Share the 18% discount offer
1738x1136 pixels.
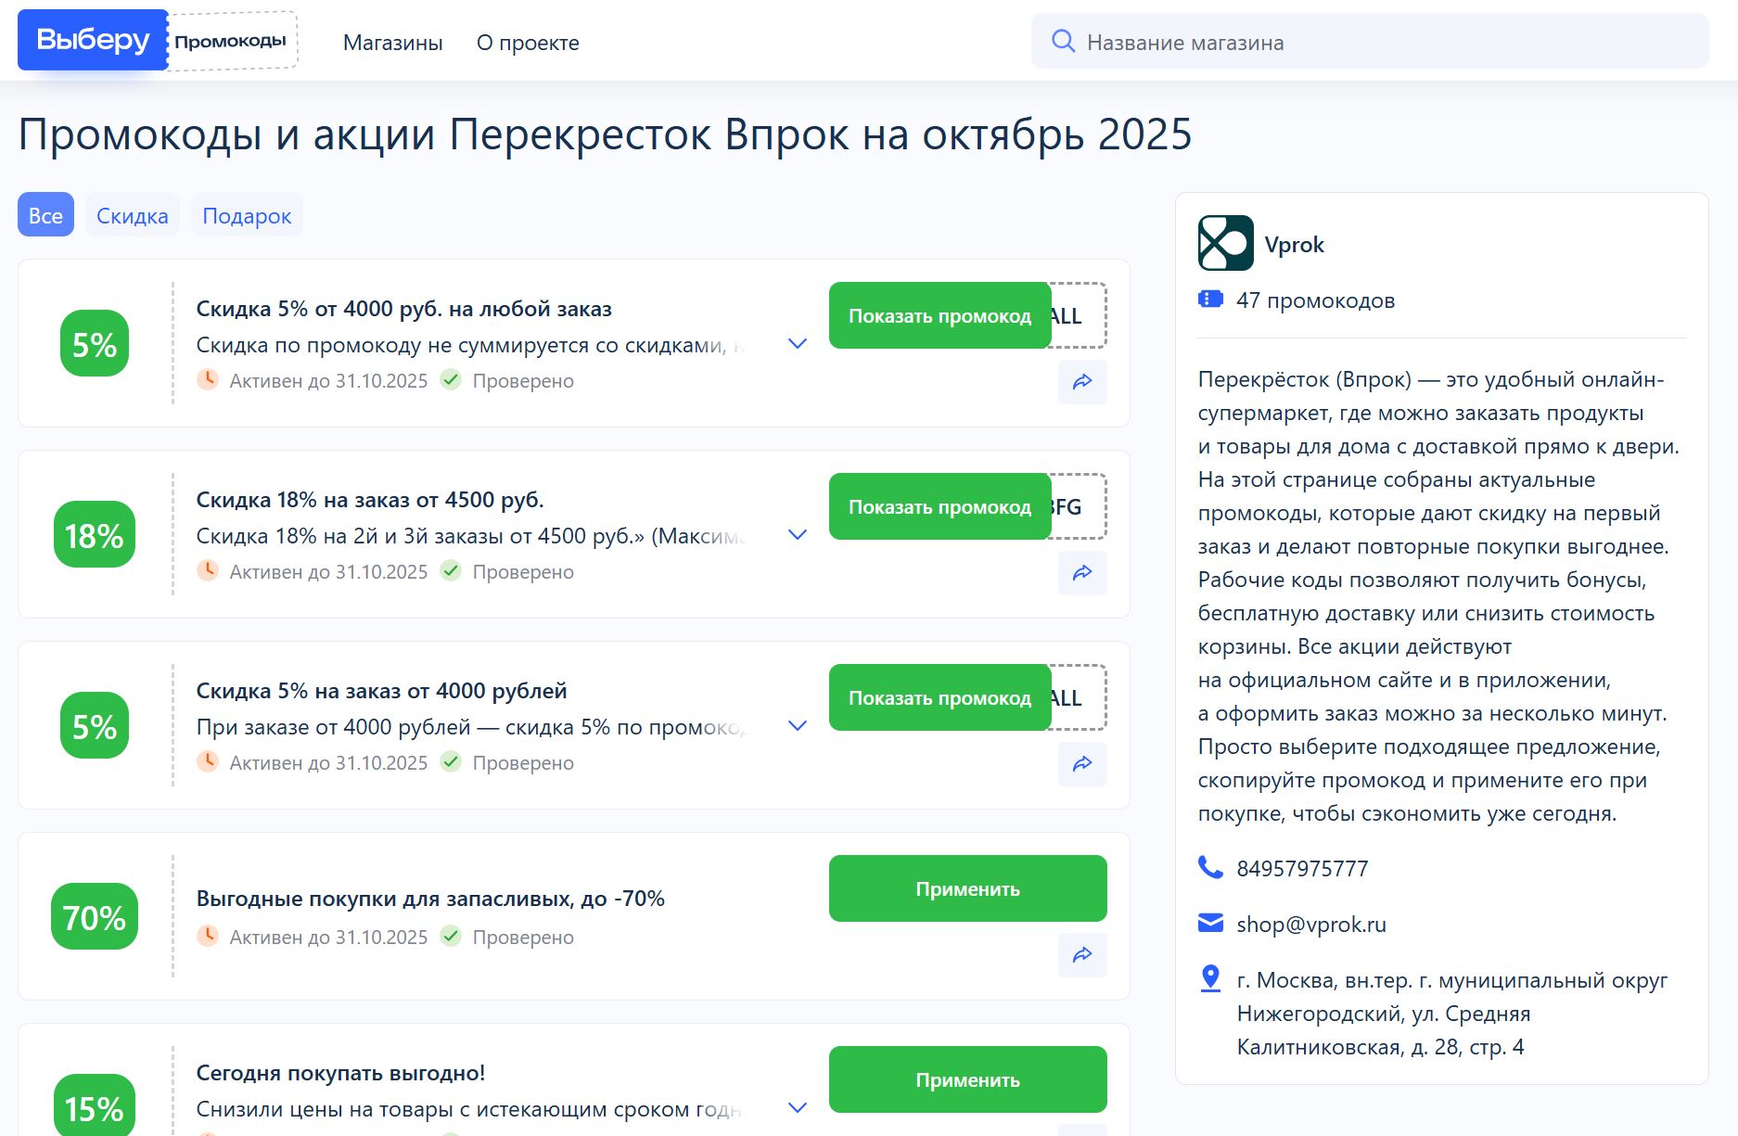(x=1082, y=573)
